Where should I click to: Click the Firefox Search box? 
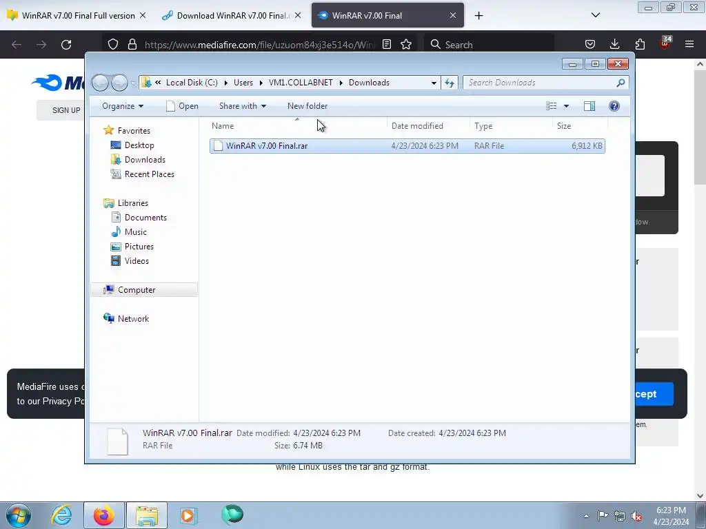tap(489, 45)
